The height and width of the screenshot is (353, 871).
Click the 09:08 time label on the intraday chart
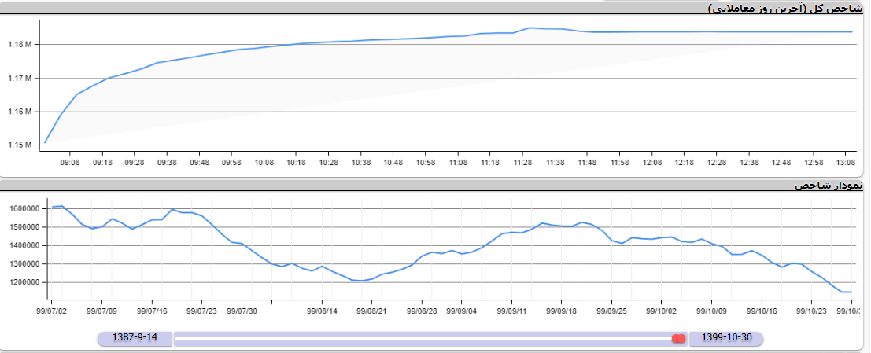click(x=69, y=163)
